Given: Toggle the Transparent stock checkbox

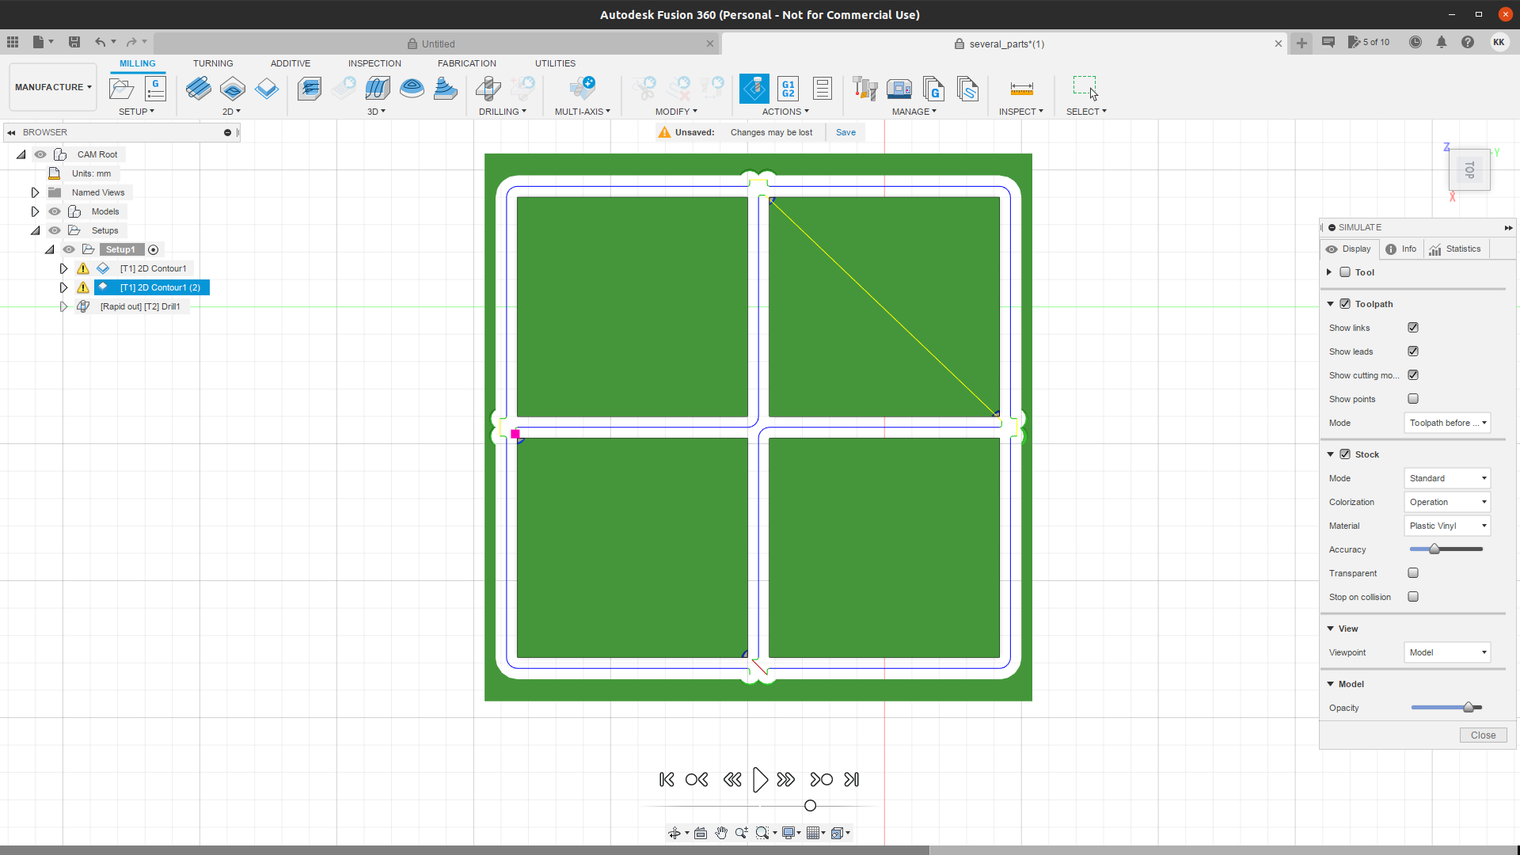Looking at the screenshot, I should pyautogui.click(x=1413, y=573).
